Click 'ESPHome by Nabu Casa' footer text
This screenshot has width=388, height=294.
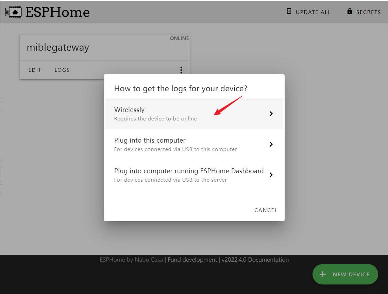tap(131, 260)
